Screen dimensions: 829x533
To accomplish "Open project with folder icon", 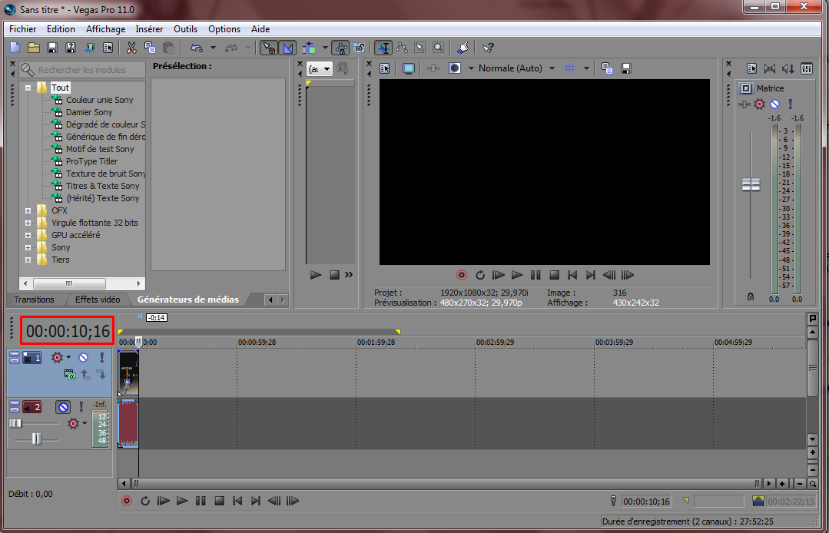I will click(34, 48).
